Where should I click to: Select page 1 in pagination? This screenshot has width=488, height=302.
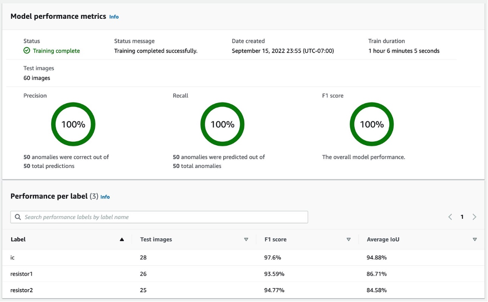coord(462,217)
